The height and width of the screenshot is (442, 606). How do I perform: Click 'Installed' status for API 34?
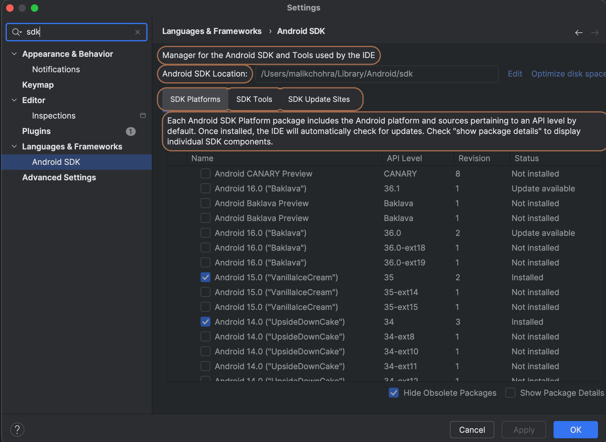527,322
